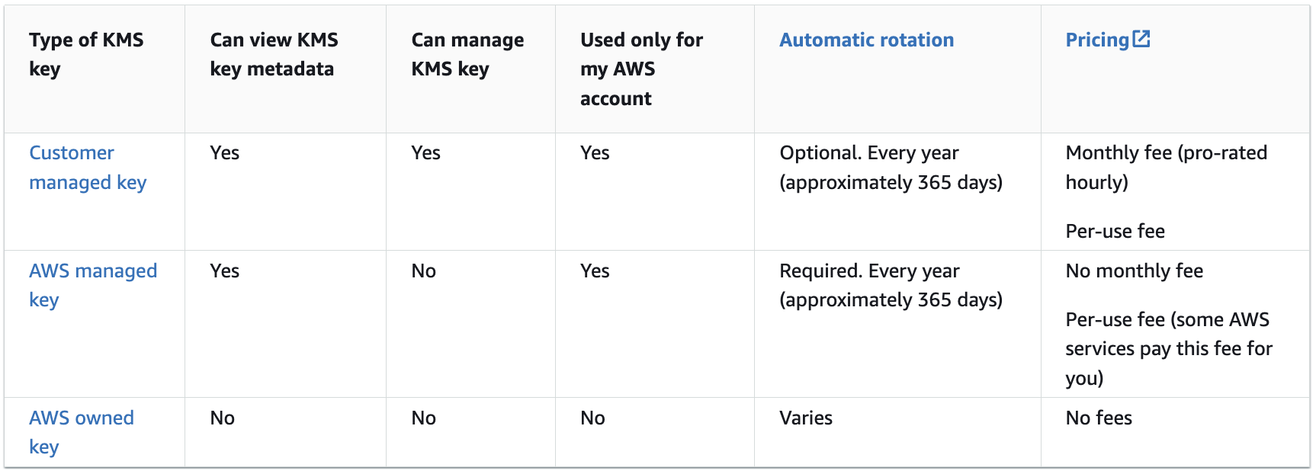
Task: Select the 'Type of KMS key' header
Action: coord(86,54)
